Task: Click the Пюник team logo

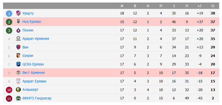Action: pyautogui.click(x=18, y=30)
